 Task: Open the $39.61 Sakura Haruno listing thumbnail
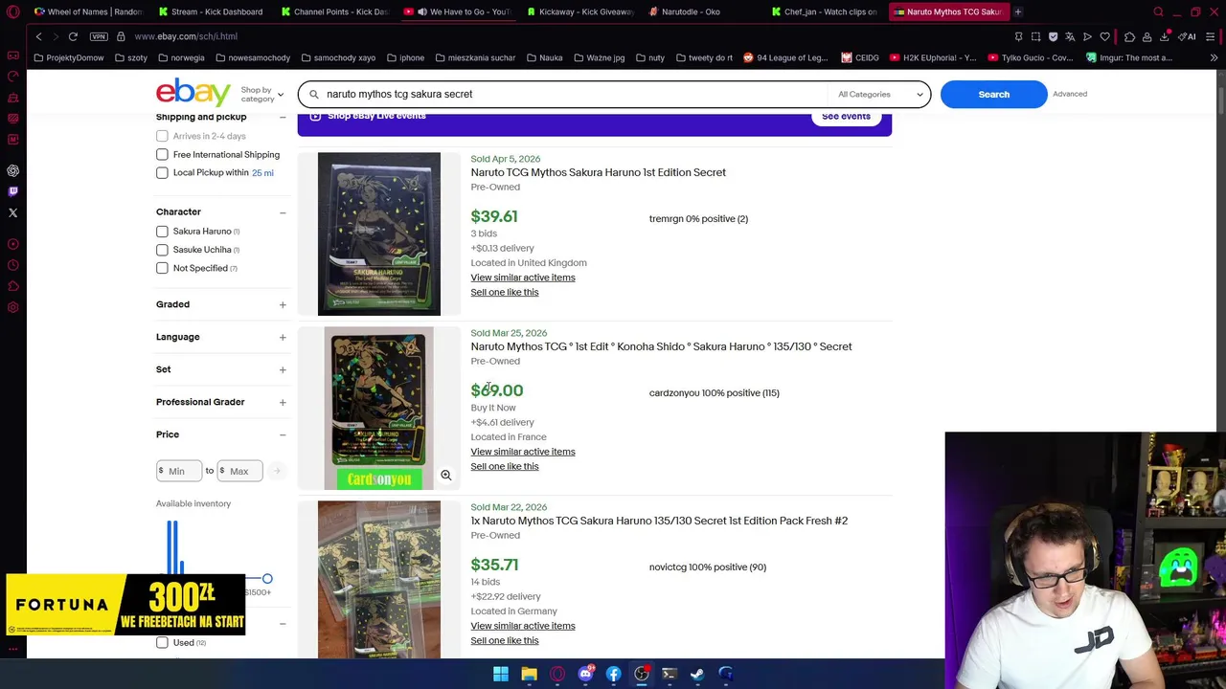click(379, 233)
